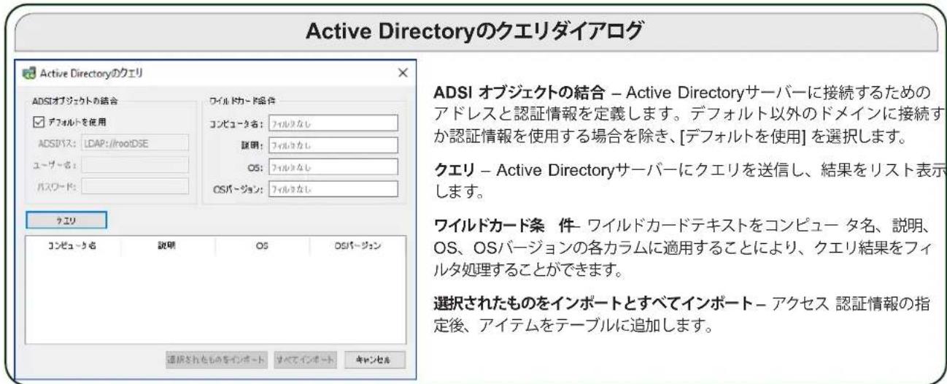Screen dimensions: 947x384
Task: Focus the OSバージョン wildcard filter field
Action: pos(333,189)
